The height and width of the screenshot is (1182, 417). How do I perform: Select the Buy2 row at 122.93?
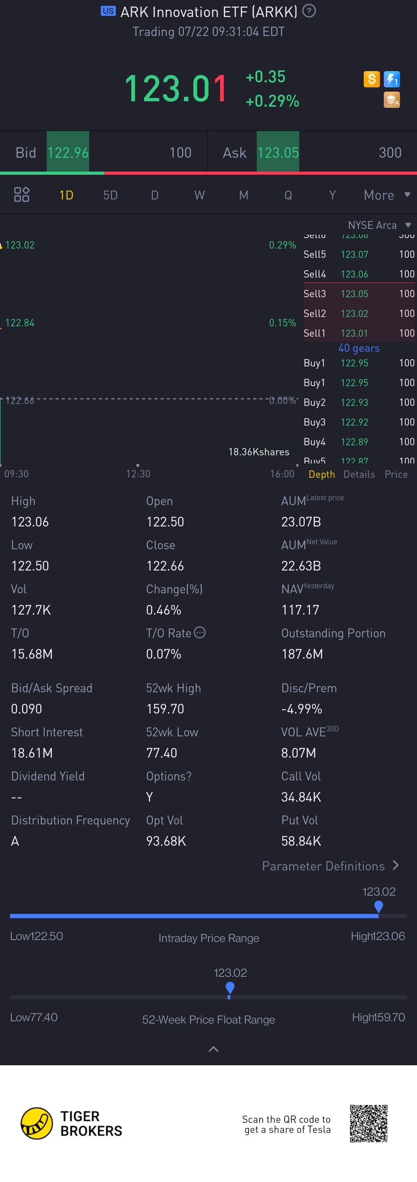click(x=359, y=402)
